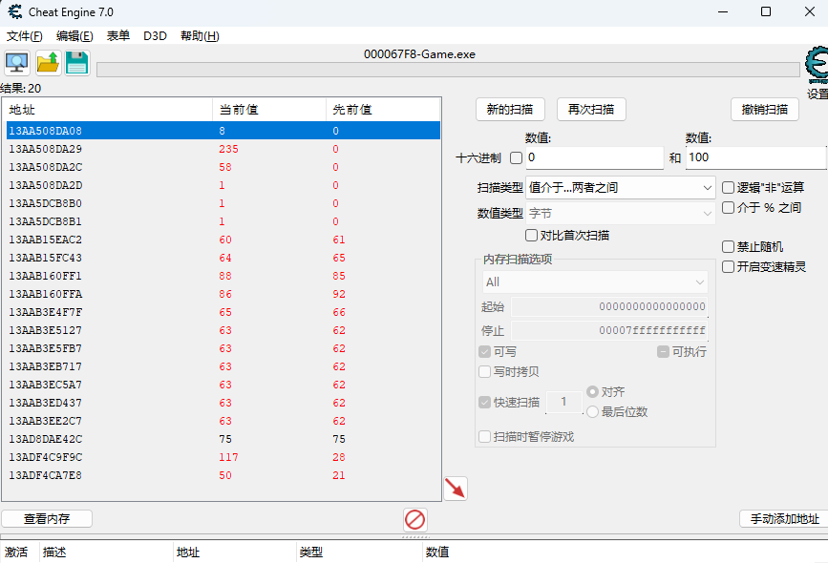Open a cheat table with the folder icon
This screenshot has height=563, width=828.
coord(48,63)
